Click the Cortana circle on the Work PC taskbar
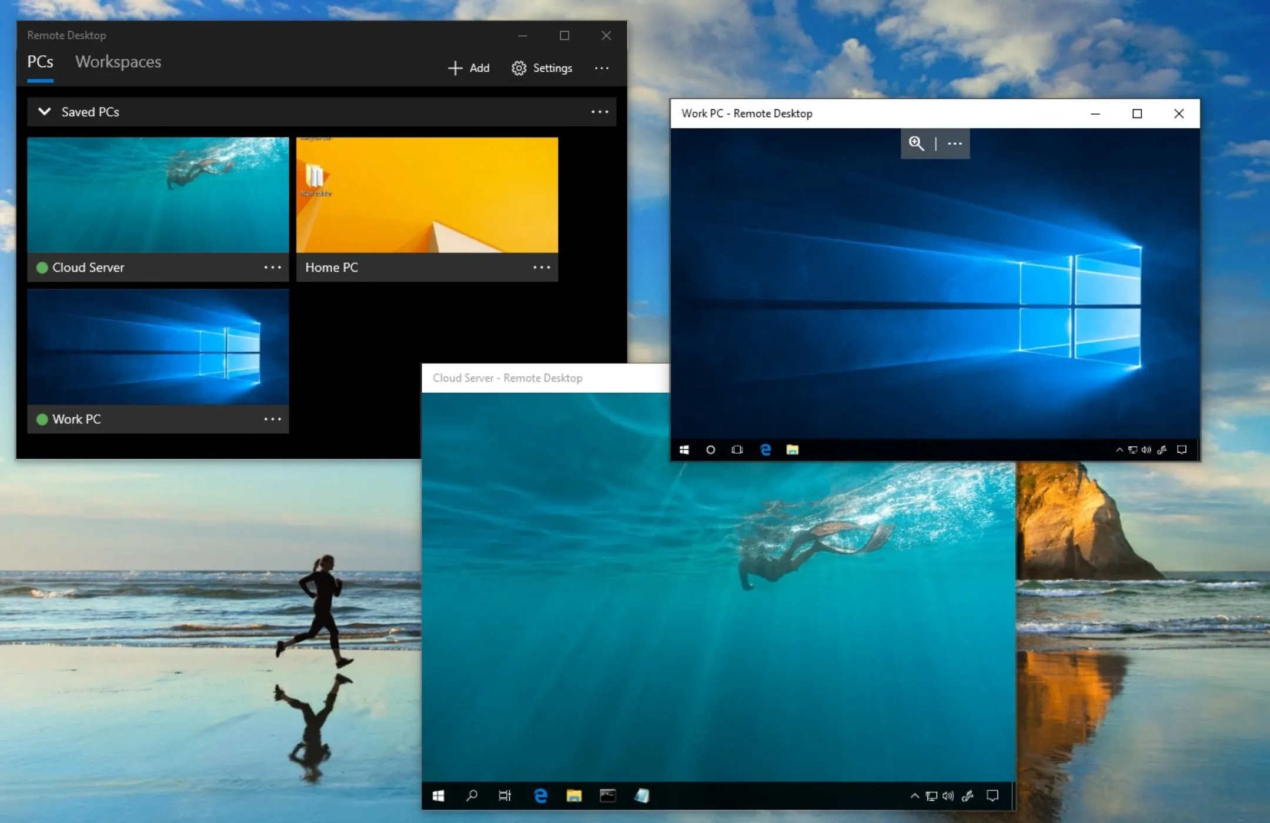 point(710,450)
